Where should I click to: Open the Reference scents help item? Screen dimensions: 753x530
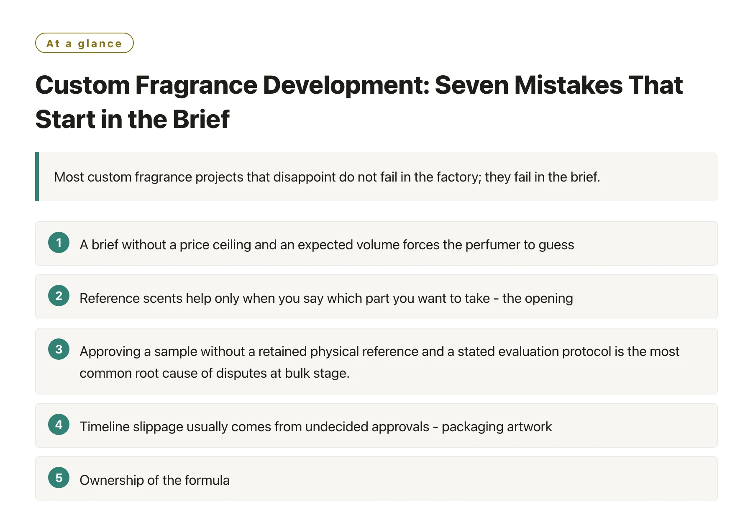coord(376,297)
